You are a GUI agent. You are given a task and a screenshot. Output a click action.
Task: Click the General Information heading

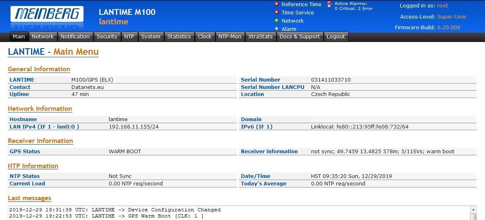[39, 69]
